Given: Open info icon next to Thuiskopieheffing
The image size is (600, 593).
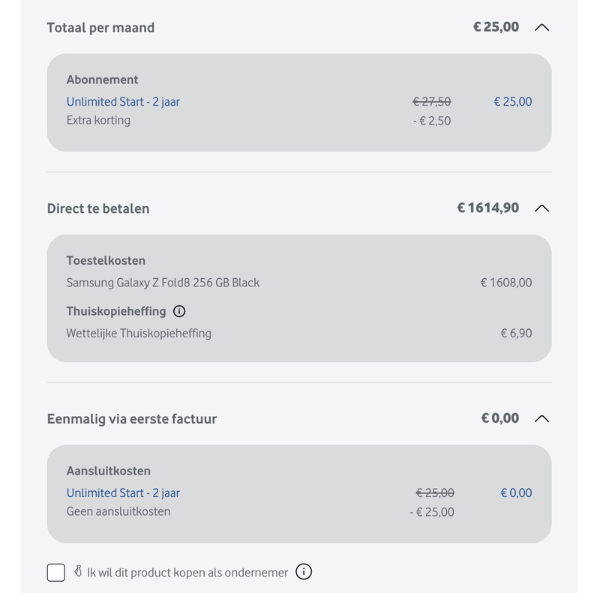Looking at the screenshot, I should click(x=179, y=311).
